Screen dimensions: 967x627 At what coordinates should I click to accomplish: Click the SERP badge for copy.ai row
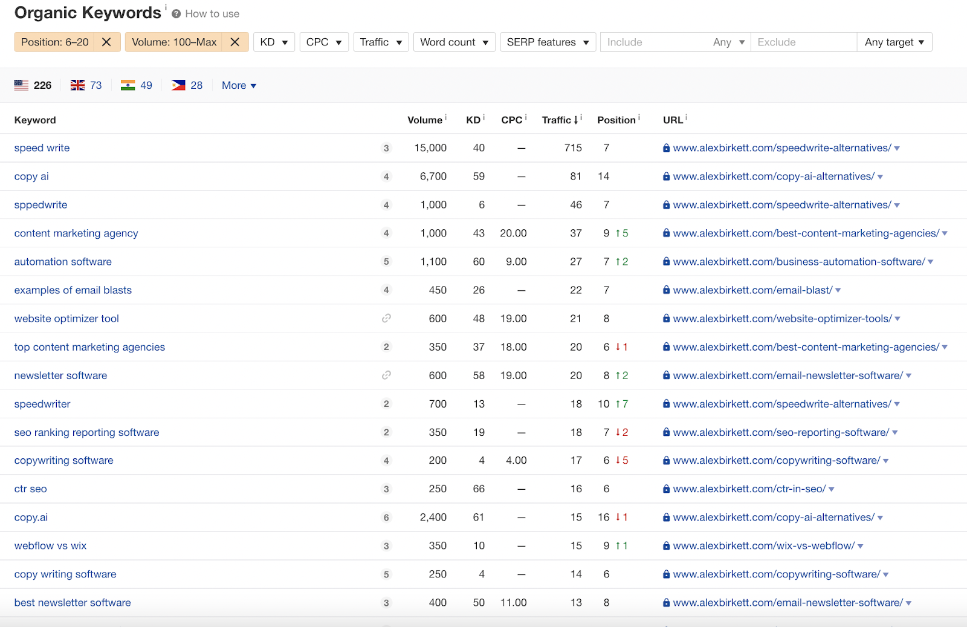pos(386,518)
